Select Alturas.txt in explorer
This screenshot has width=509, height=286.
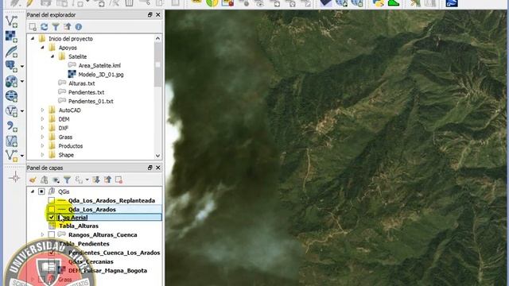pos(81,83)
